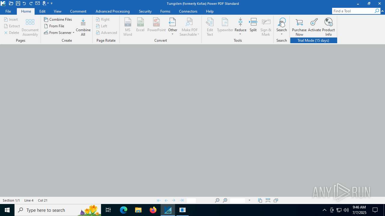Open the Advanced Processing tab
Viewport: 385px width, 216px height.
point(112,11)
